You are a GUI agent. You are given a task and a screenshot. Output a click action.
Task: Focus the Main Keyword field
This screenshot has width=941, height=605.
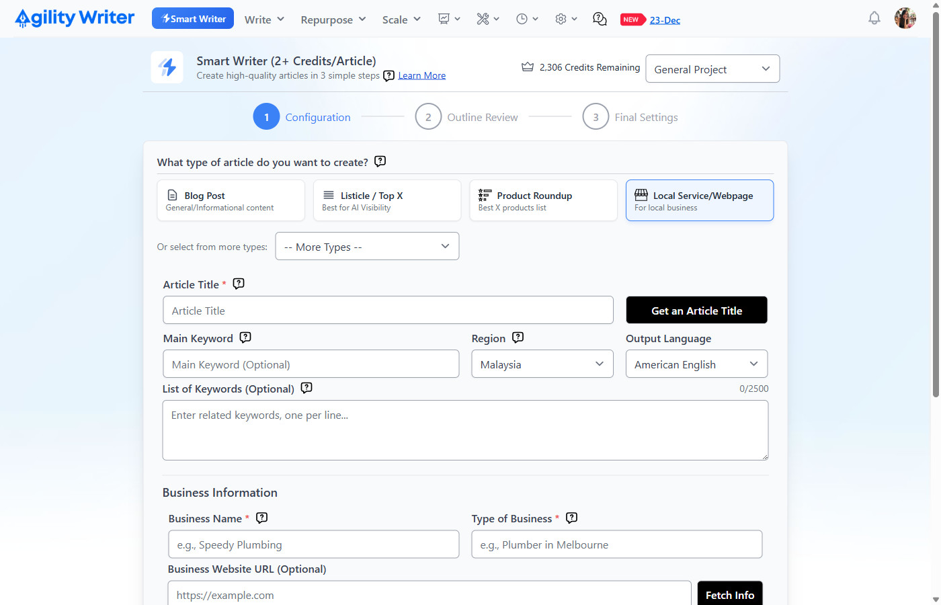pos(311,364)
